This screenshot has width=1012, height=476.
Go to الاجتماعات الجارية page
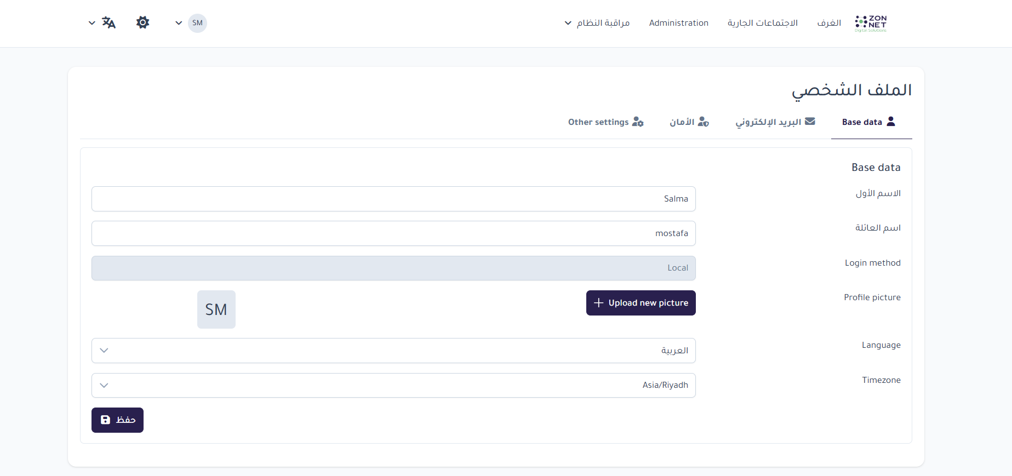[762, 23]
